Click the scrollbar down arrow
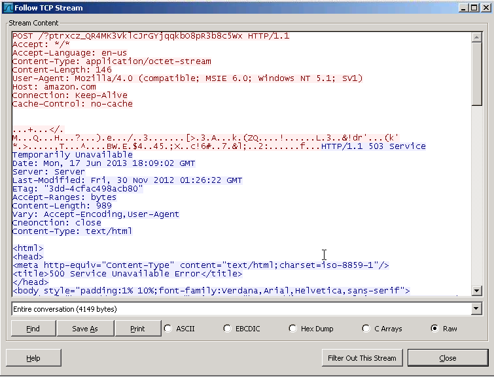Viewport: 494px width, 379px height. coord(477,291)
